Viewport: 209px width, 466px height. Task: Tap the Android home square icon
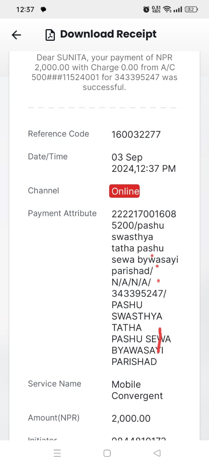107,453
